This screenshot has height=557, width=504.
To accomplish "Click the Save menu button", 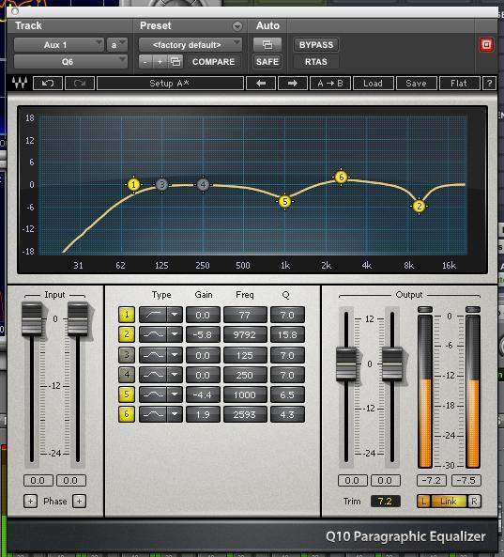I will click(416, 84).
